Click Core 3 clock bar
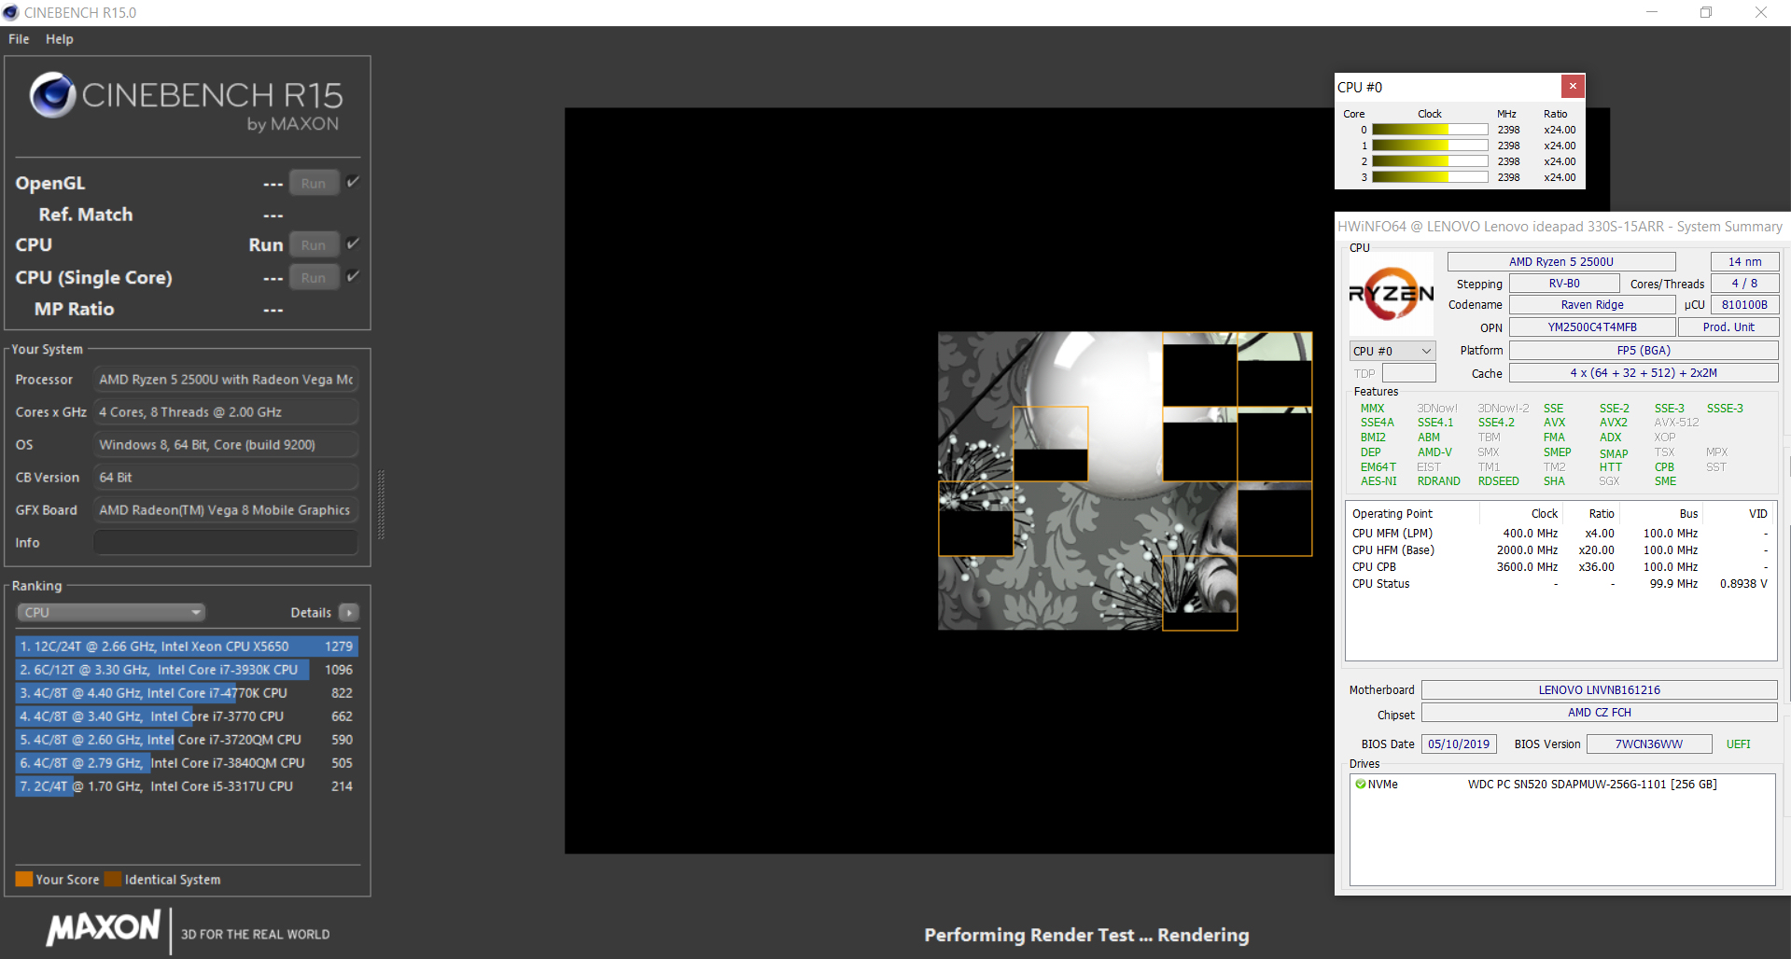 [1430, 177]
